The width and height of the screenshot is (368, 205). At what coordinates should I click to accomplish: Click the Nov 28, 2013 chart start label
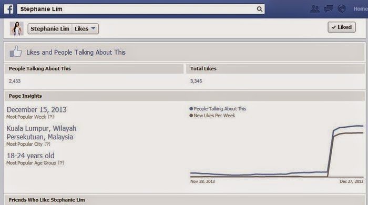pyautogui.click(x=202, y=181)
